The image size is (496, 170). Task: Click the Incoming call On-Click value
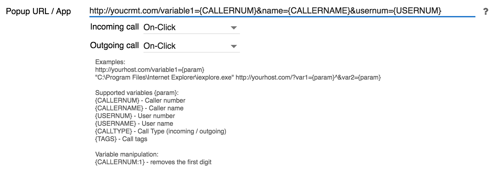click(x=160, y=28)
